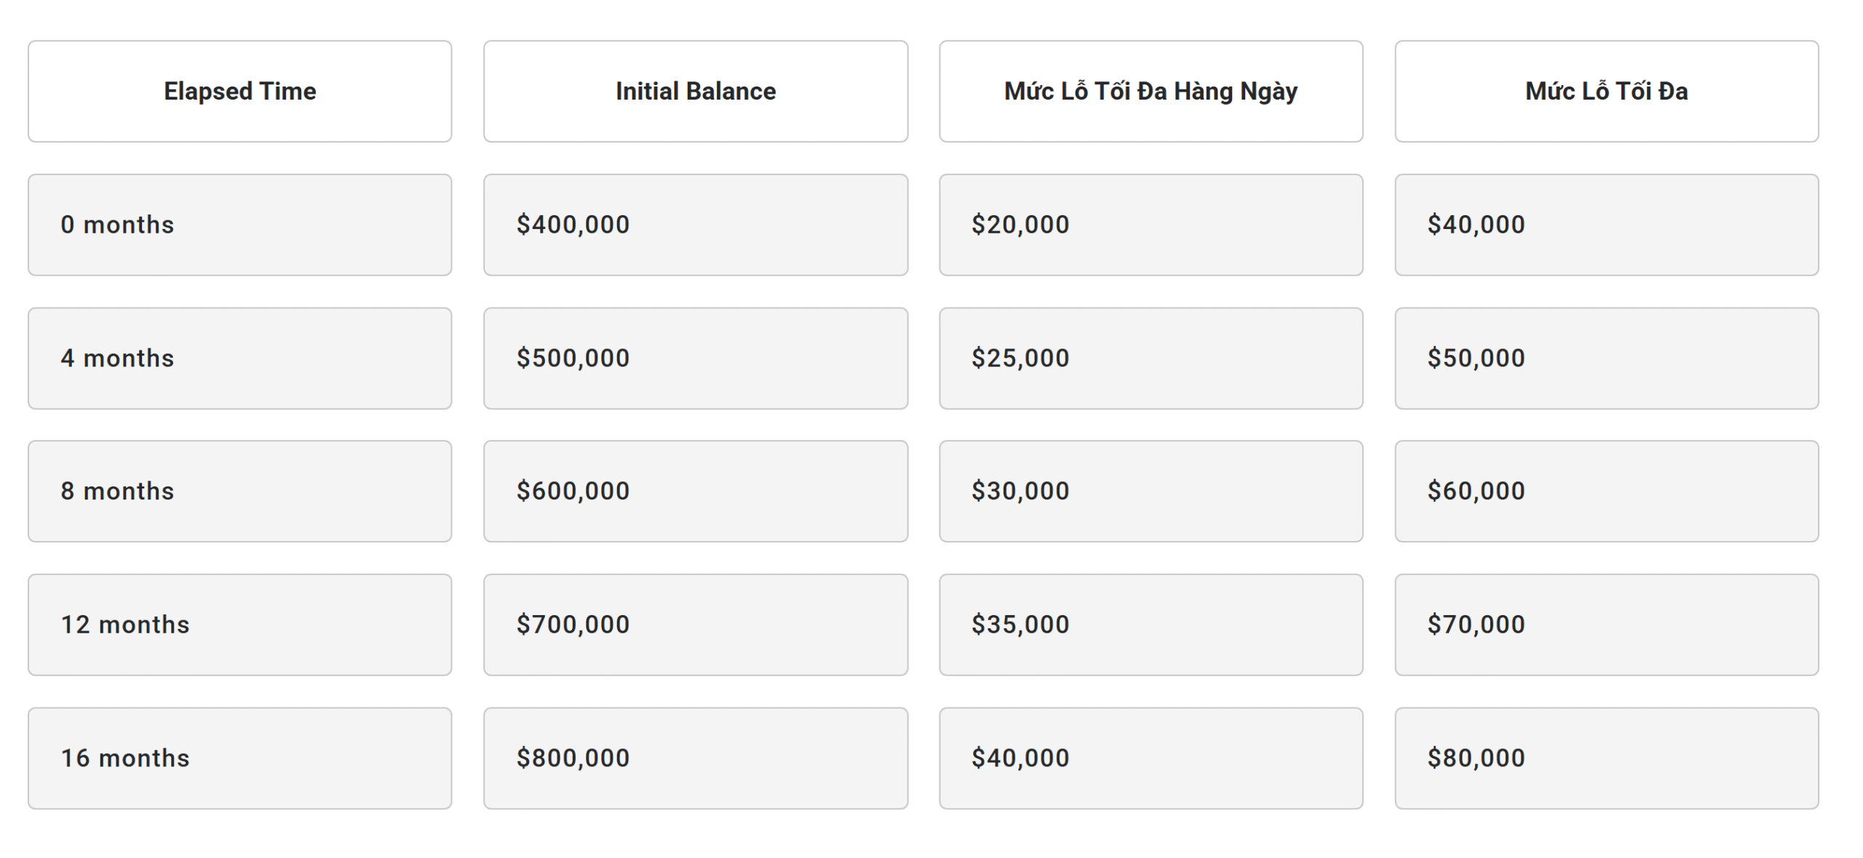Click the $400,000 initial balance cell
The height and width of the screenshot is (858, 1863).
[x=695, y=225]
